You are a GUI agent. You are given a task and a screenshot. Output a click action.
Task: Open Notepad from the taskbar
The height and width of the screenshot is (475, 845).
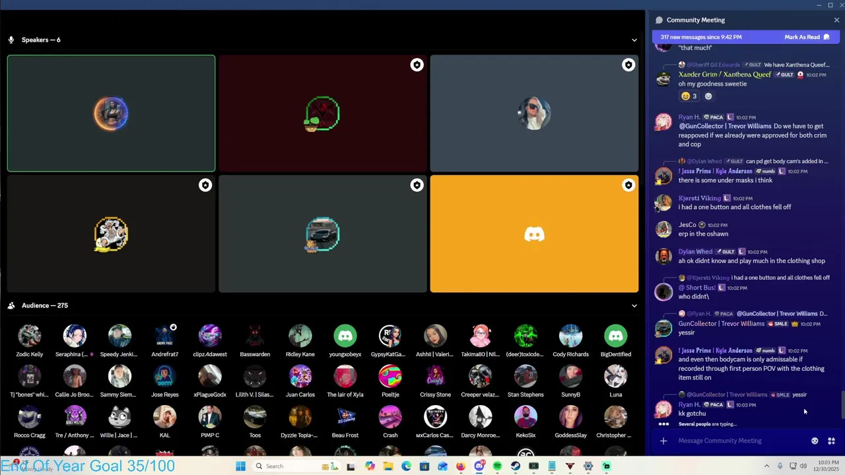click(x=552, y=466)
